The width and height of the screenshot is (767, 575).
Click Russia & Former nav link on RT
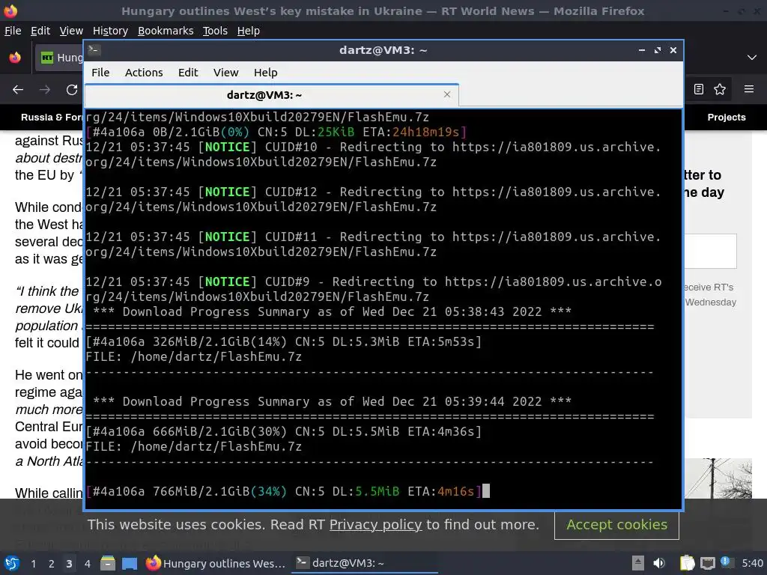point(52,118)
